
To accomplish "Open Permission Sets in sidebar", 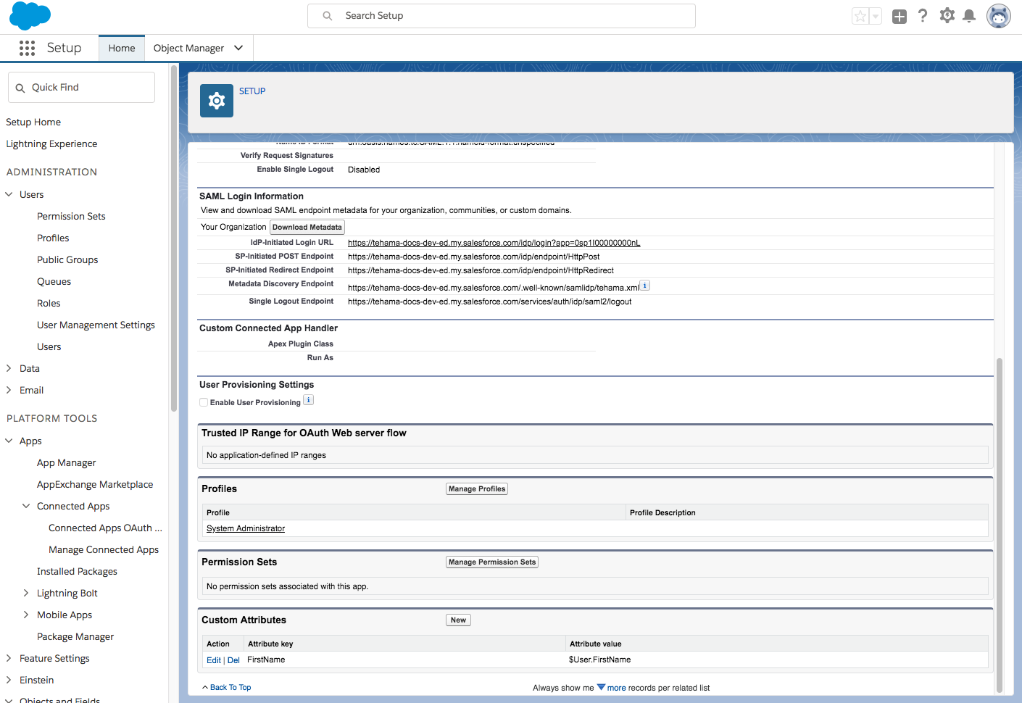I will pos(71,216).
